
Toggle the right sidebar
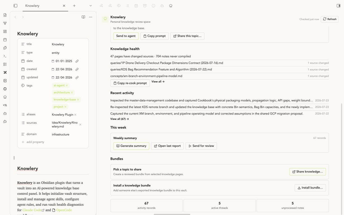(338, 6)
